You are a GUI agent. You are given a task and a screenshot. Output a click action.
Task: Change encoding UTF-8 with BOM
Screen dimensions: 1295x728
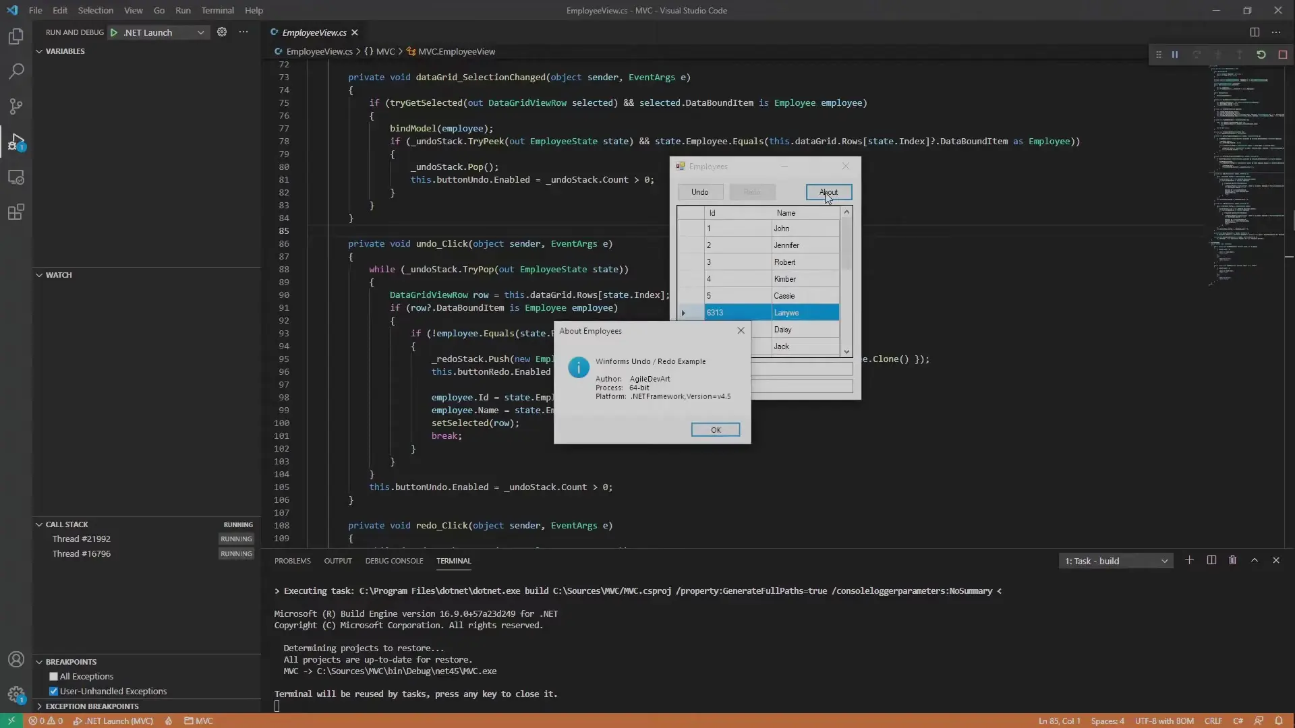[1164, 721]
